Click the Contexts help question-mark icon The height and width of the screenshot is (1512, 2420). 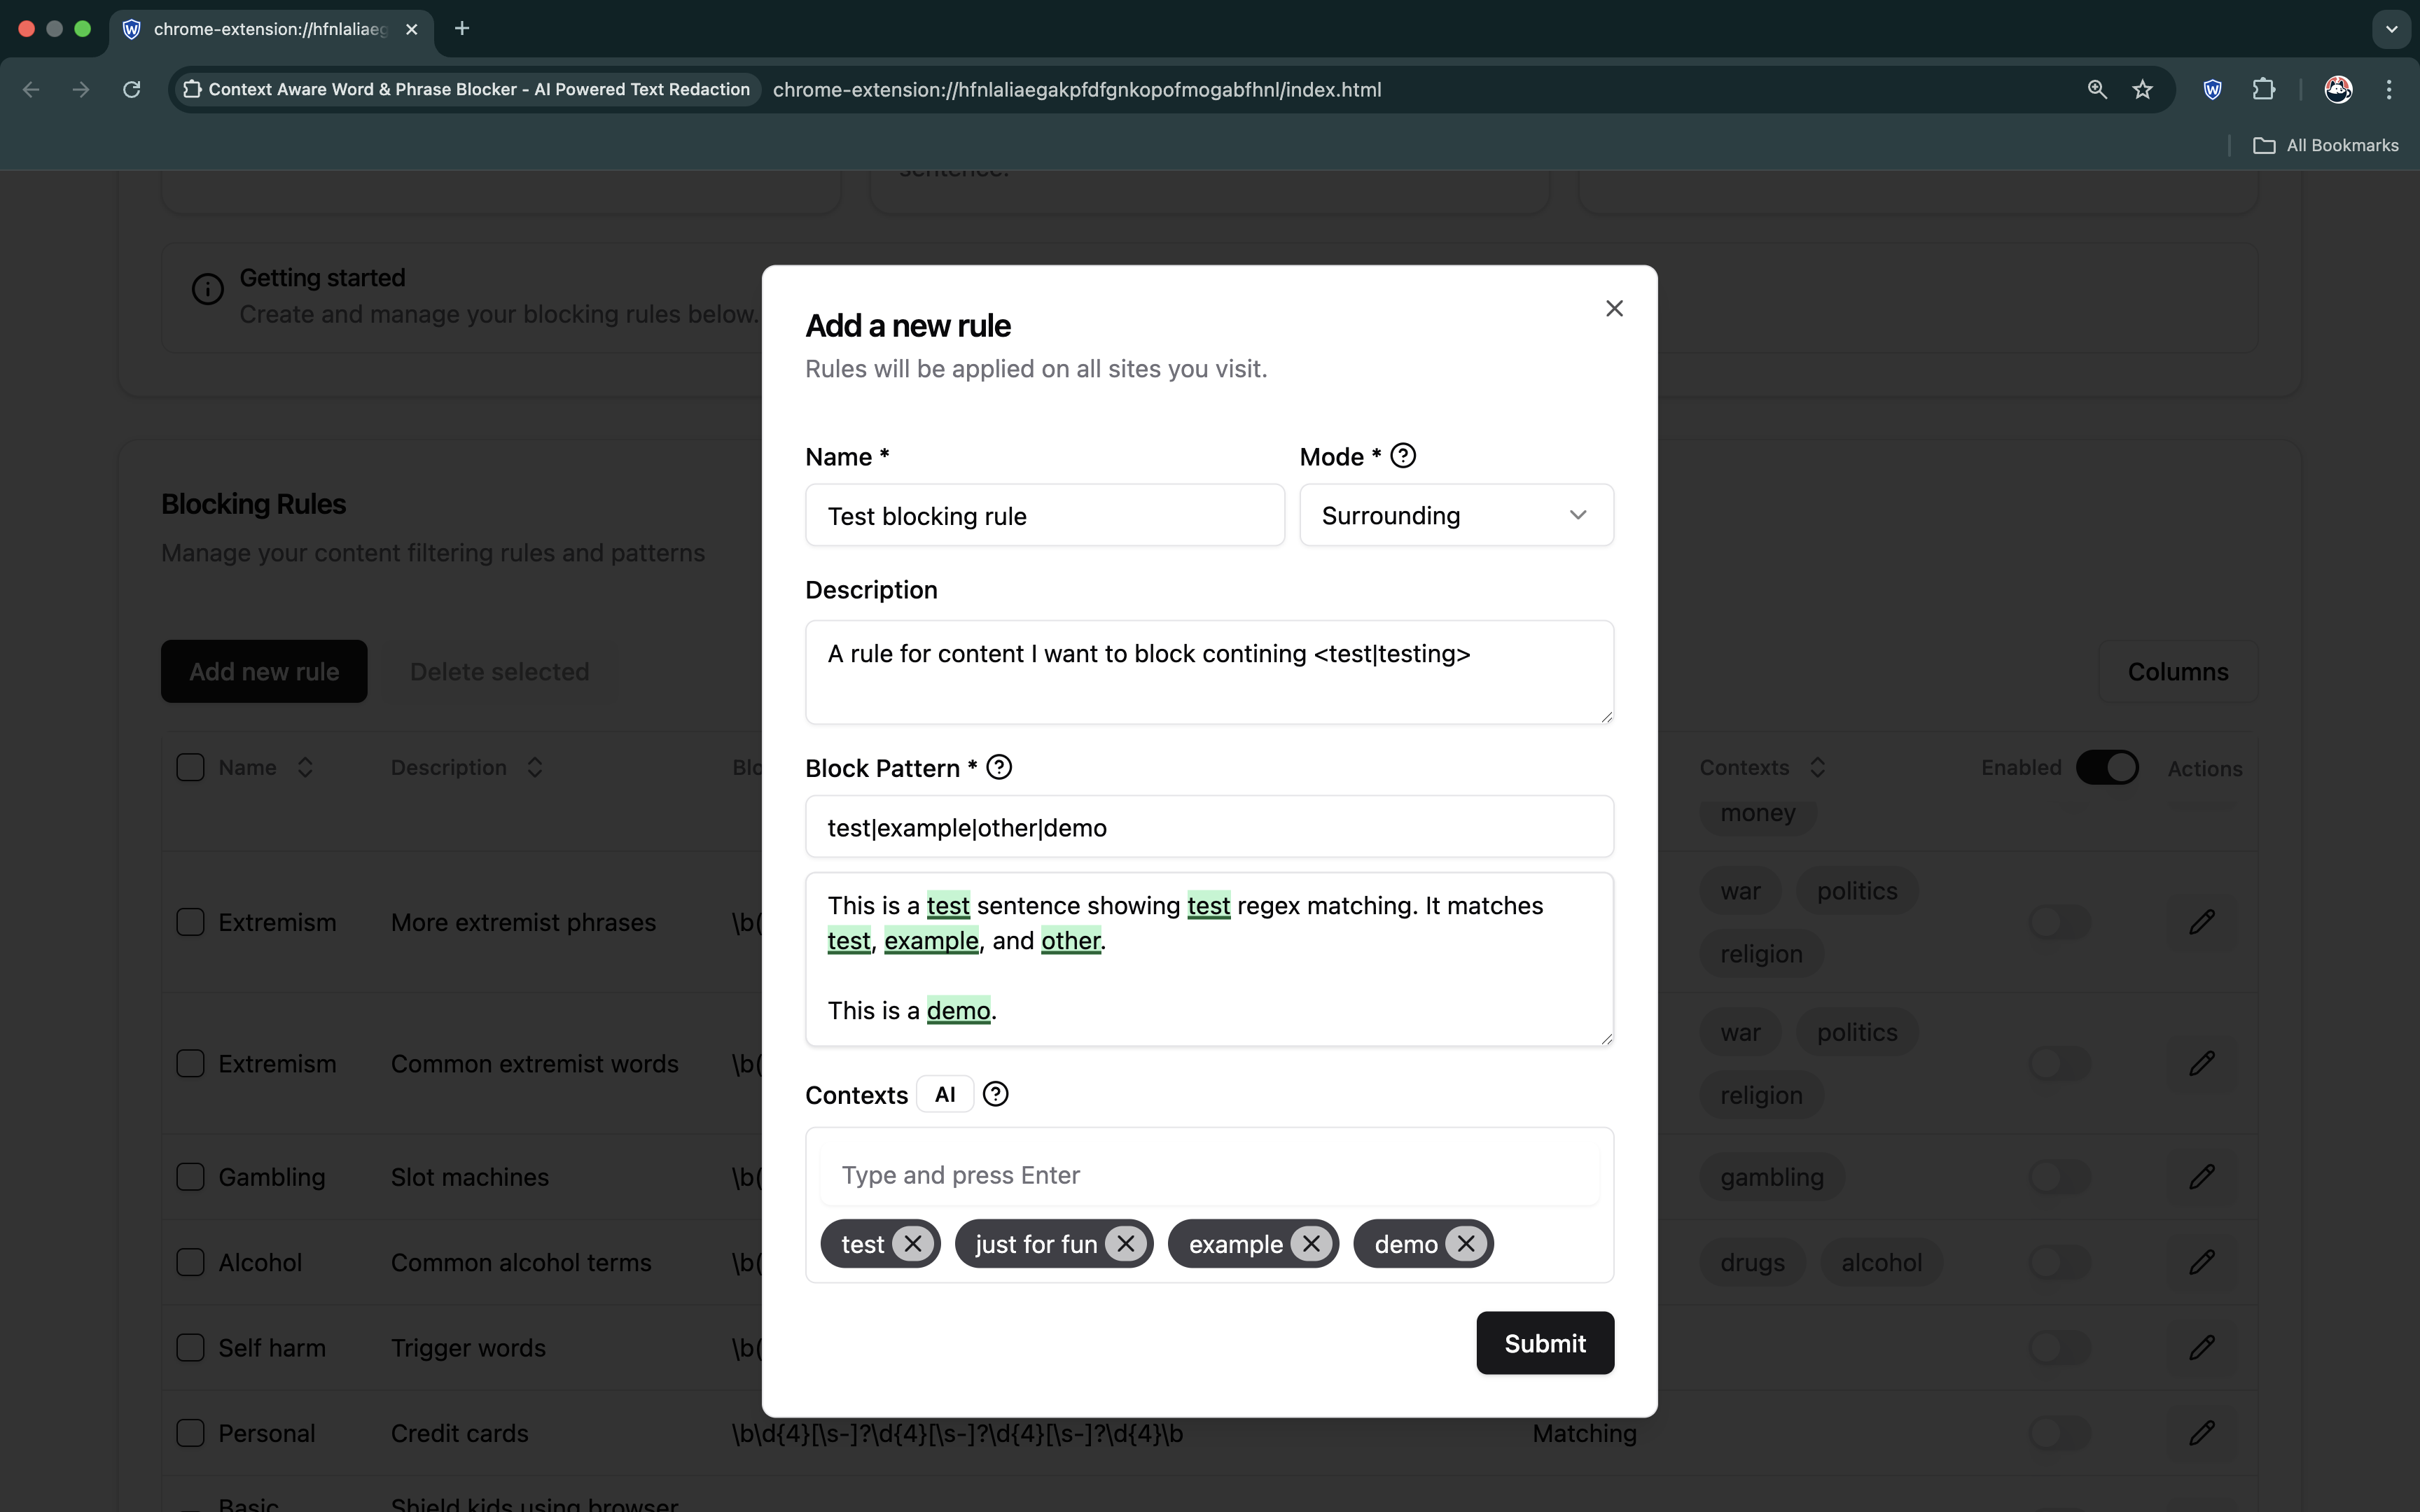(x=995, y=1094)
